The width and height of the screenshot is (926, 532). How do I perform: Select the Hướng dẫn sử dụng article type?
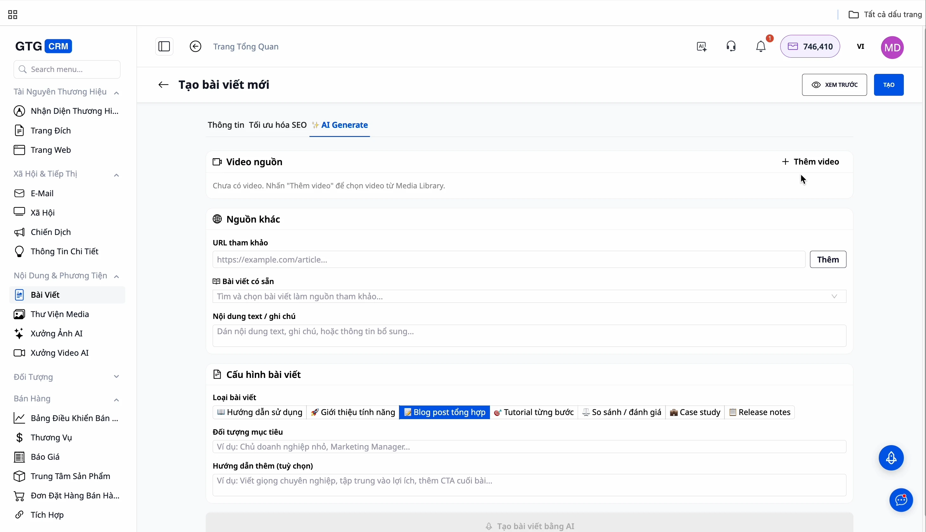point(260,412)
